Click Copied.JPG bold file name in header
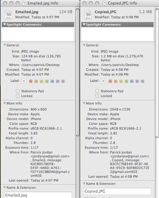Image resolution: width=159 pixels, height=198 pixels. (x=105, y=12)
